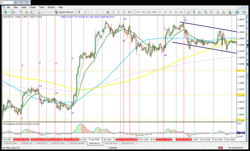This screenshot has height=151, width=250.
Task: Click the Periods clock icon
Action: (x=237, y=12)
